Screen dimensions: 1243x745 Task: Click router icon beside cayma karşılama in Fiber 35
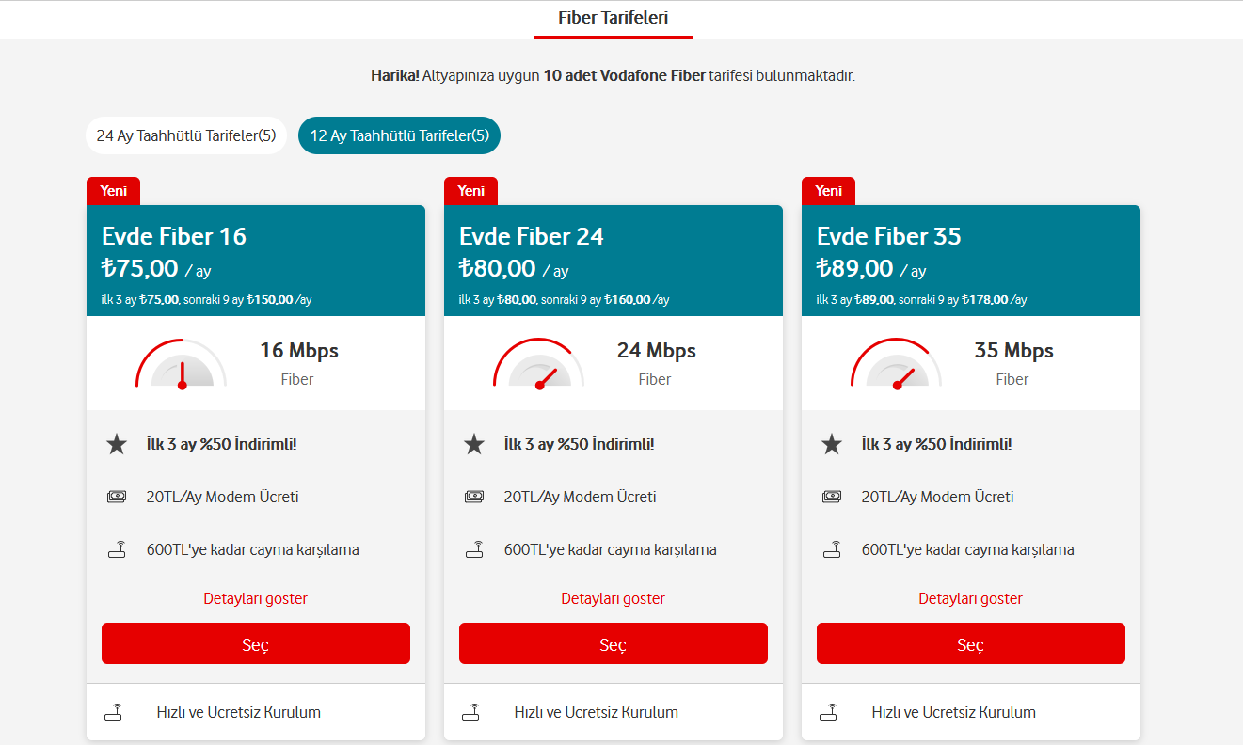832,549
